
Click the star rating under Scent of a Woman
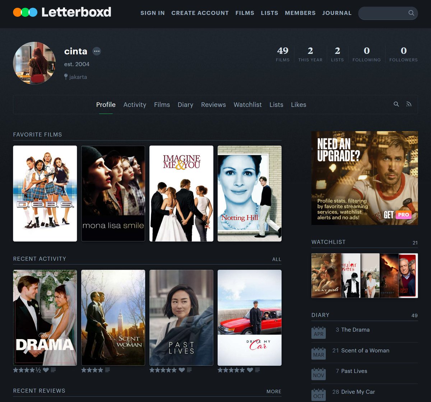pos(92,370)
